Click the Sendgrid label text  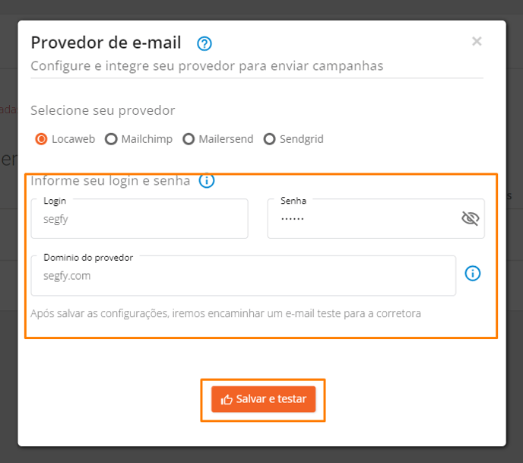[302, 139]
